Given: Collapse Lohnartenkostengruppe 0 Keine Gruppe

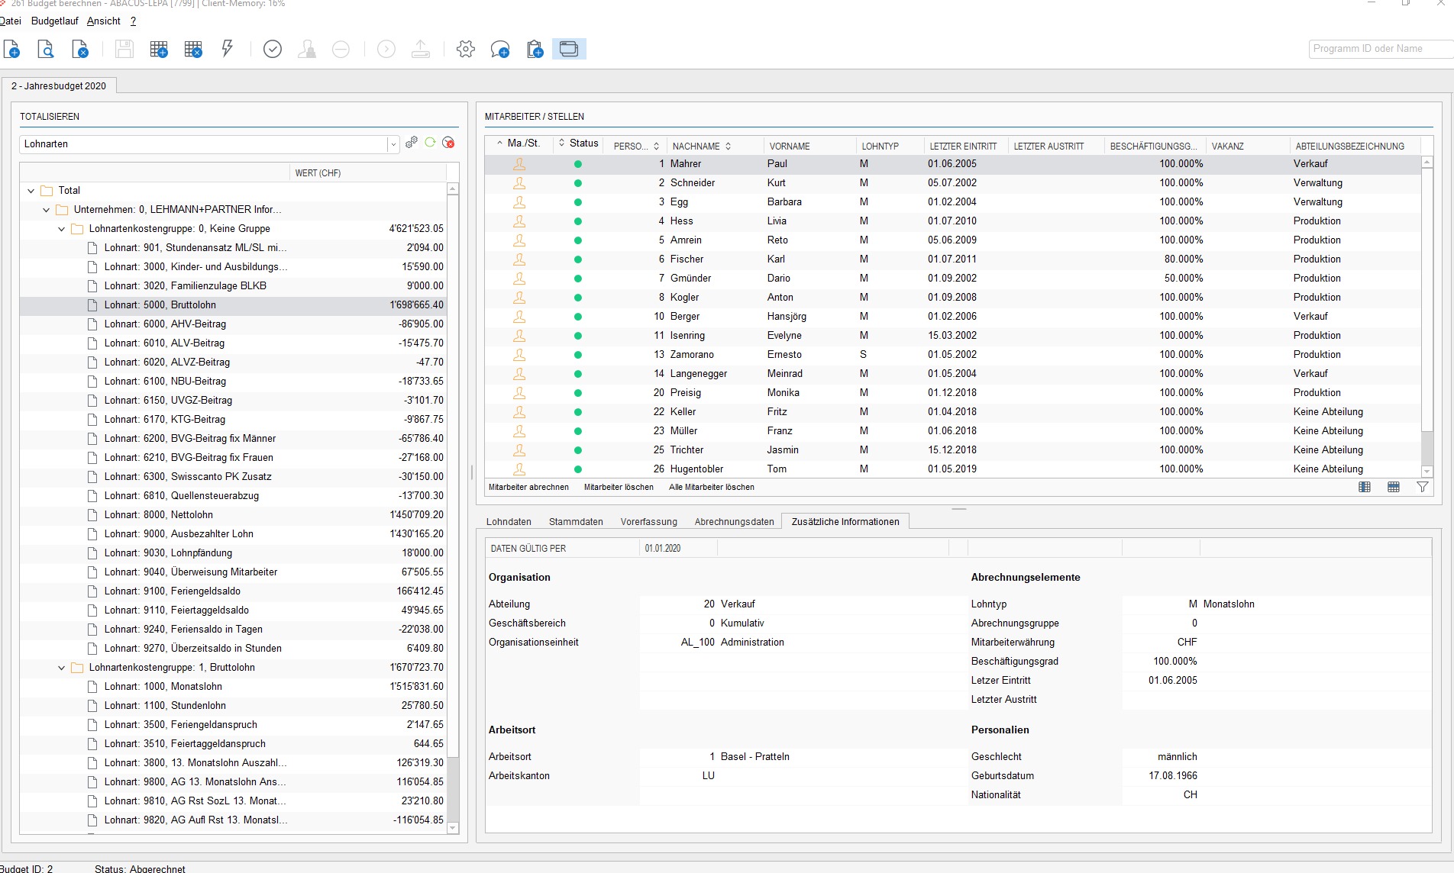Looking at the screenshot, I should (61, 229).
